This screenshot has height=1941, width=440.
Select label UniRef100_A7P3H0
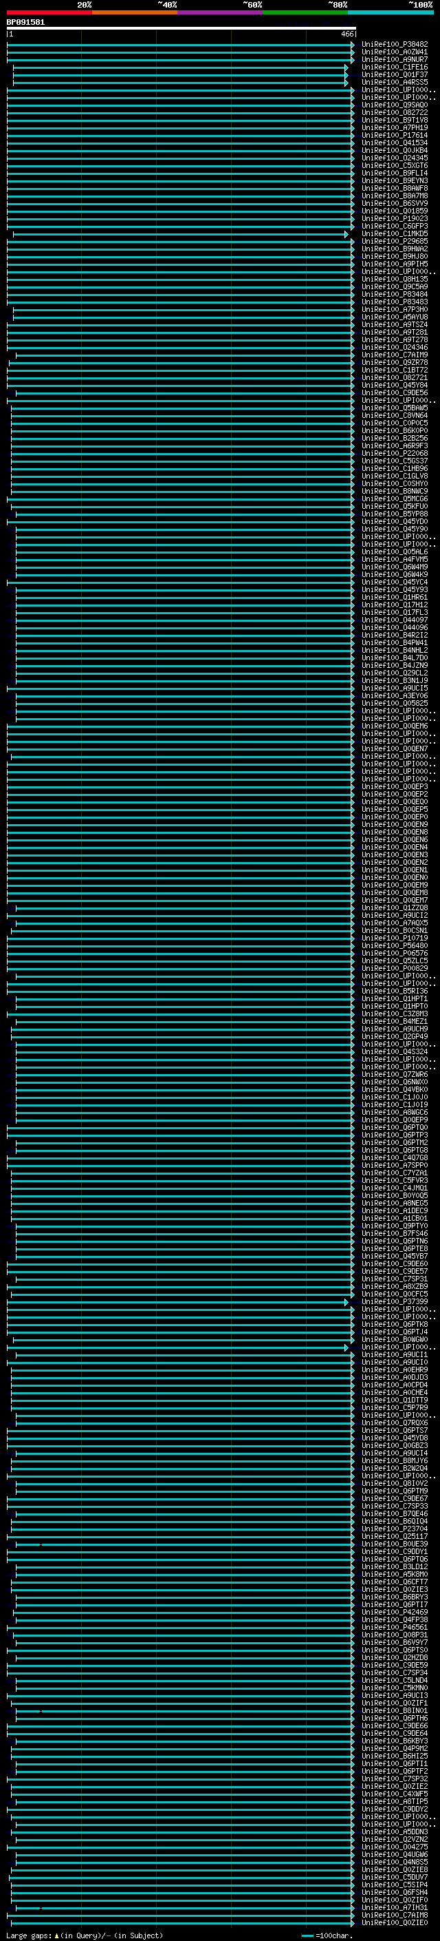click(395, 310)
